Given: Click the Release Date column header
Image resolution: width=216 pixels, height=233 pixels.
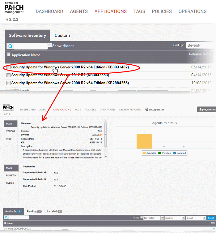Looking at the screenshot, I should 200,54.
